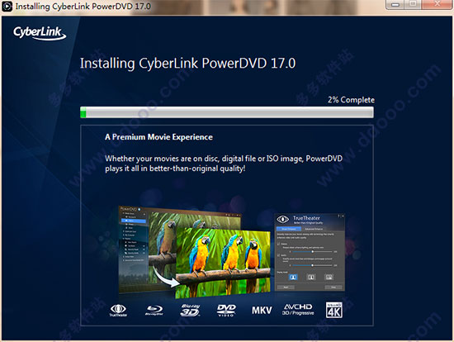Click the video enhancement slider handle
This screenshot has width=454, height=342.
point(312,252)
